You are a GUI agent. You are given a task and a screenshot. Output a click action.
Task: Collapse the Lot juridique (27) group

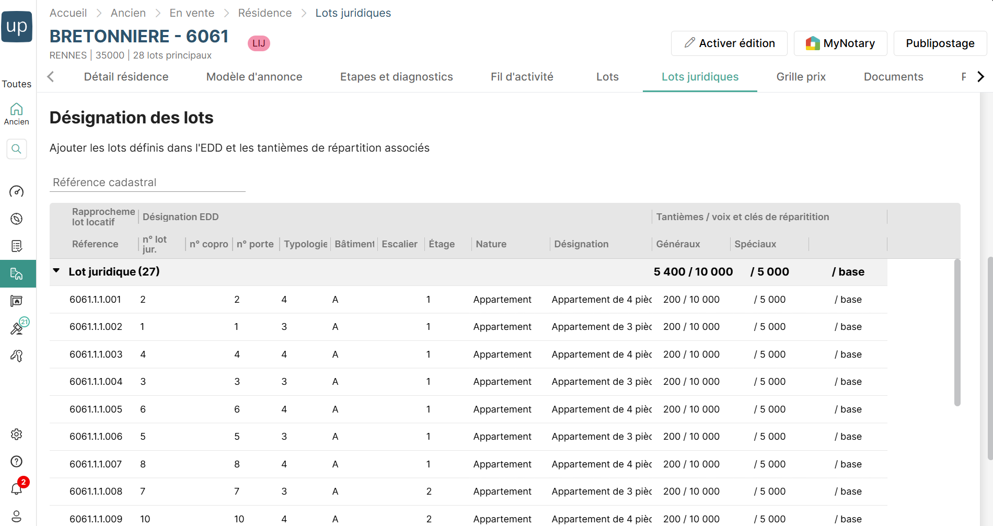click(x=56, y=271)
